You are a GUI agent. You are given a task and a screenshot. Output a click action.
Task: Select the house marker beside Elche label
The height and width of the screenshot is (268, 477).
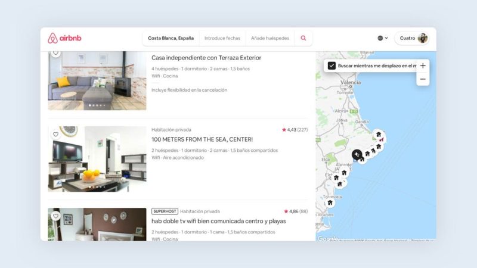click(x=336, y=177)
